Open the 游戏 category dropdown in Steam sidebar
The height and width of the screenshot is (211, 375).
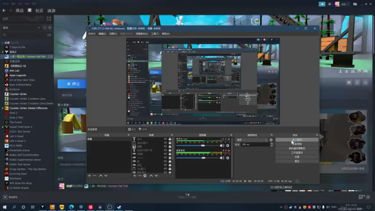pos(22,28)
